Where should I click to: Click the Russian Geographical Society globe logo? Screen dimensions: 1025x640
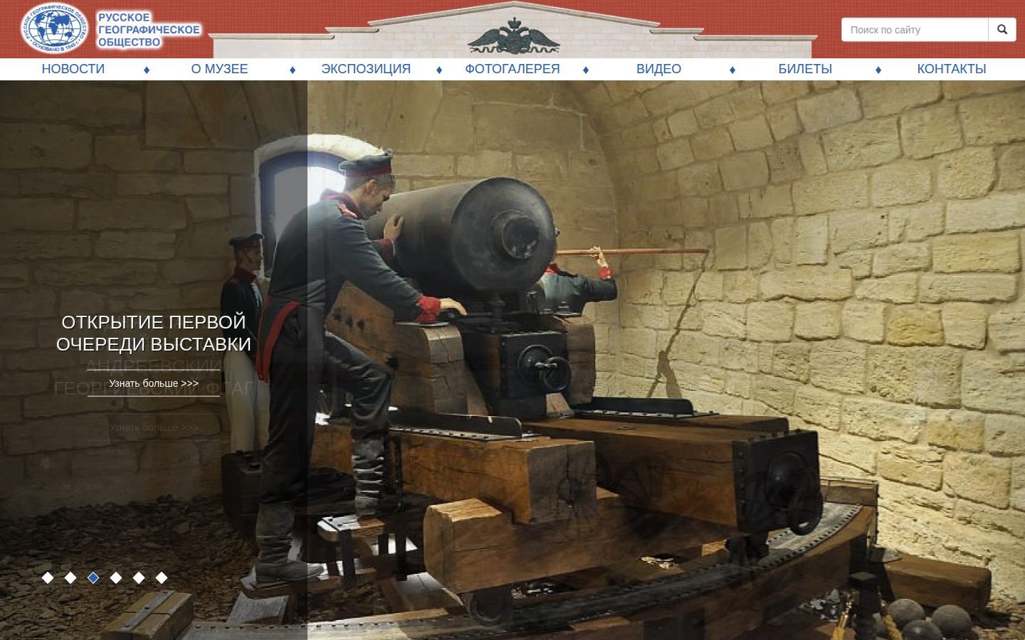(x=56, y=29)
